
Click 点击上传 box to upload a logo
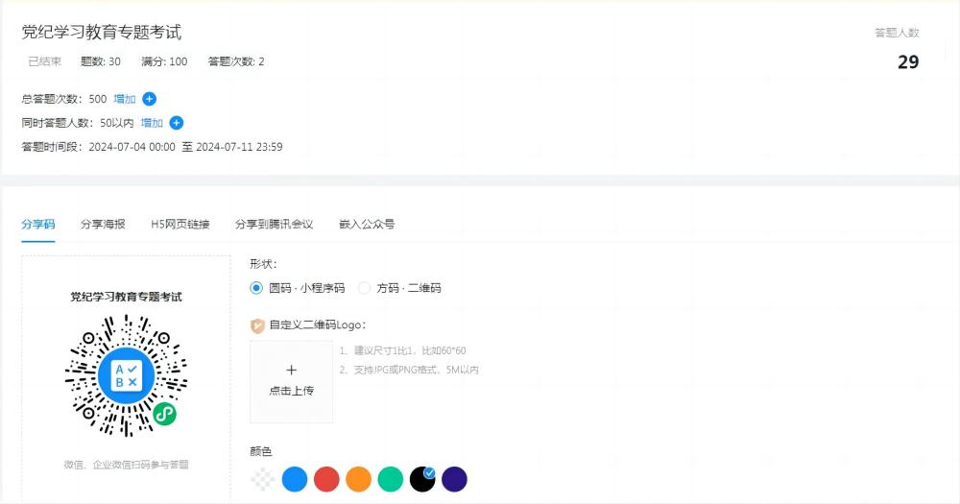291,381
